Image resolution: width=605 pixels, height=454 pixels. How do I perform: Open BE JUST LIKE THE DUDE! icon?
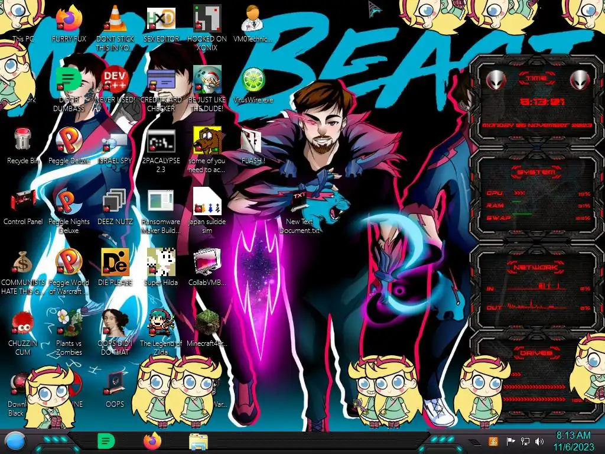point(207,89)
